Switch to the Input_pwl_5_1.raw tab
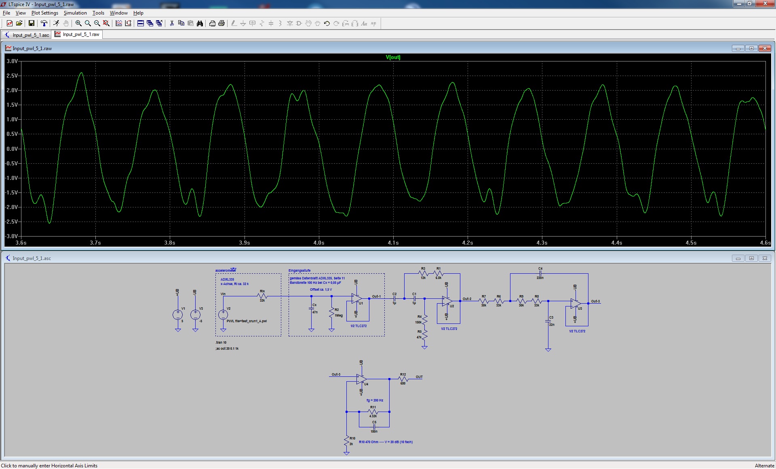Image resolution: width=776 pixels, height=469 pixels. coord(77,34)
